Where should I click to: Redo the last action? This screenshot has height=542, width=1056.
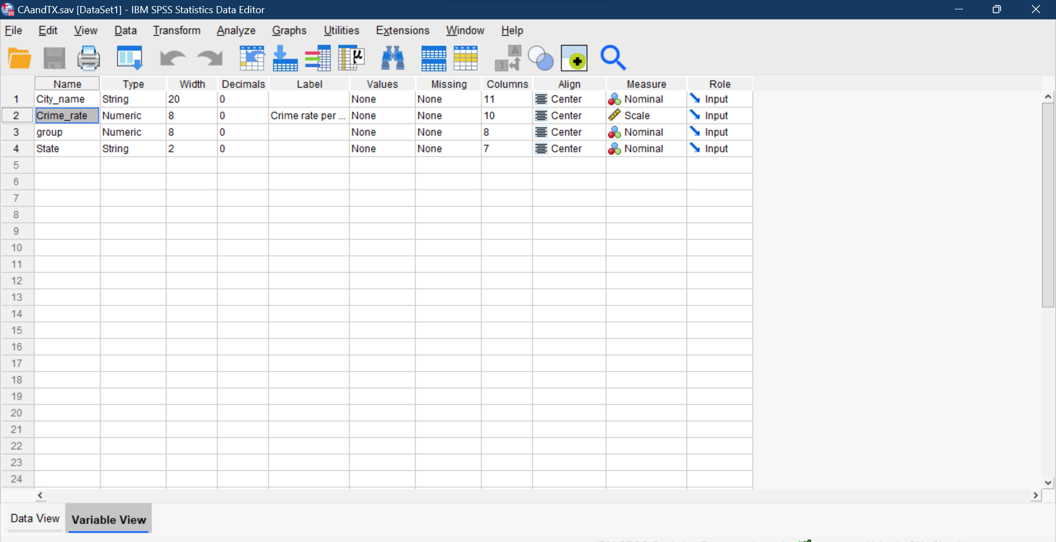pyautogui.click(x=210, y=58)
